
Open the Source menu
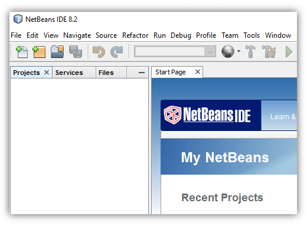(106, 35)
